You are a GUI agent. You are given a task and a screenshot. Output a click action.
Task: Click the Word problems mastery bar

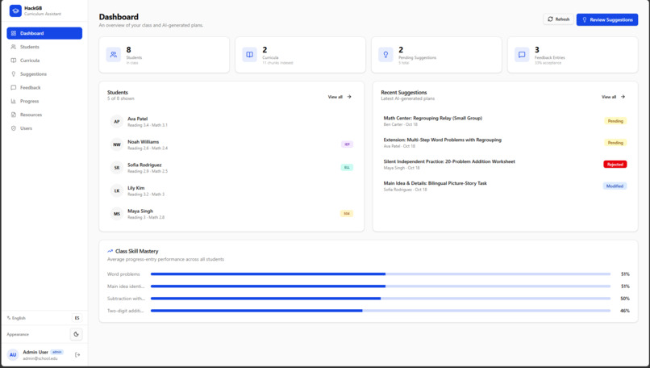tap(381, 274)
